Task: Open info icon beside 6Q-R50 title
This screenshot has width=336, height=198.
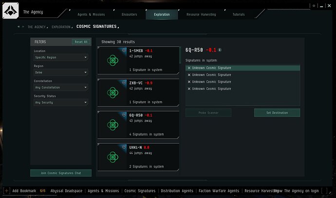Action: (x=220, y=50)
